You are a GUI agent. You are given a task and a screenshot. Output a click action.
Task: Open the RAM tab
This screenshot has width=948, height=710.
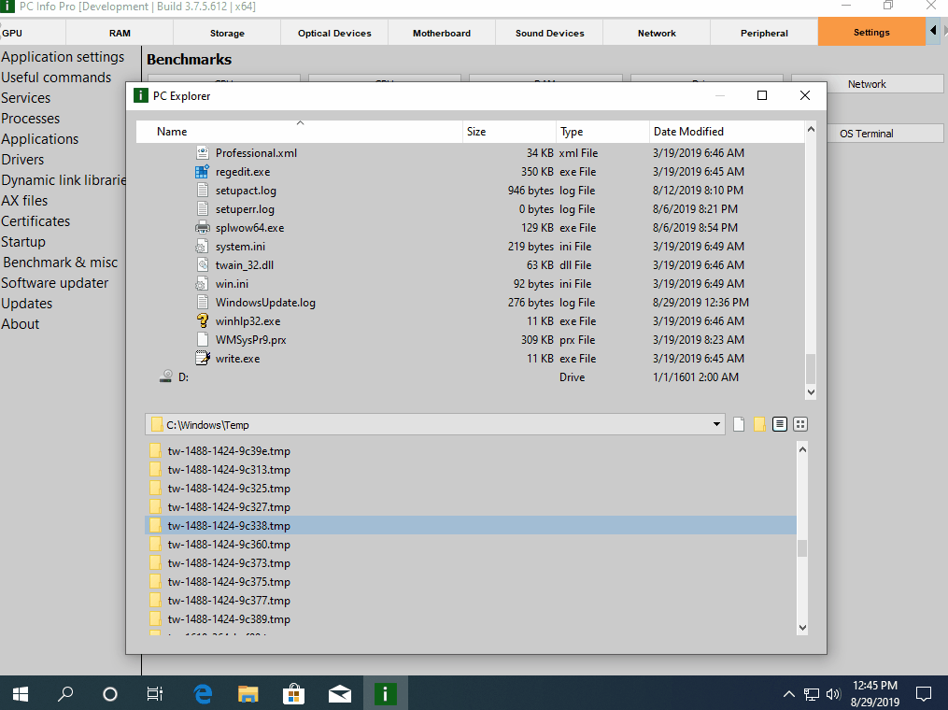click(x=120, y=33)
